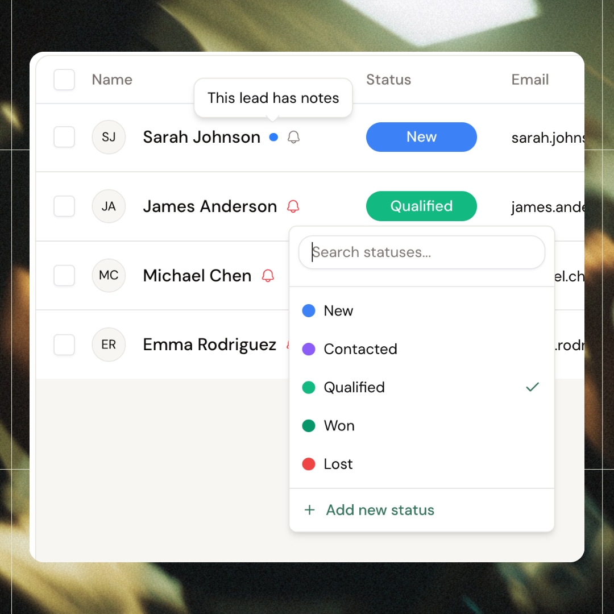
Task: Click the Add new status link
Action: point(380,510)
